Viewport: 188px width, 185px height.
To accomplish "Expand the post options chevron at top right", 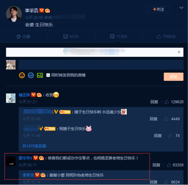I will [181, 8].
